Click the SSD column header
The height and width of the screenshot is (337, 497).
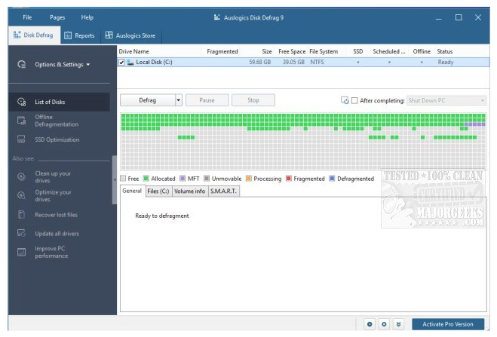pos(357,51)
